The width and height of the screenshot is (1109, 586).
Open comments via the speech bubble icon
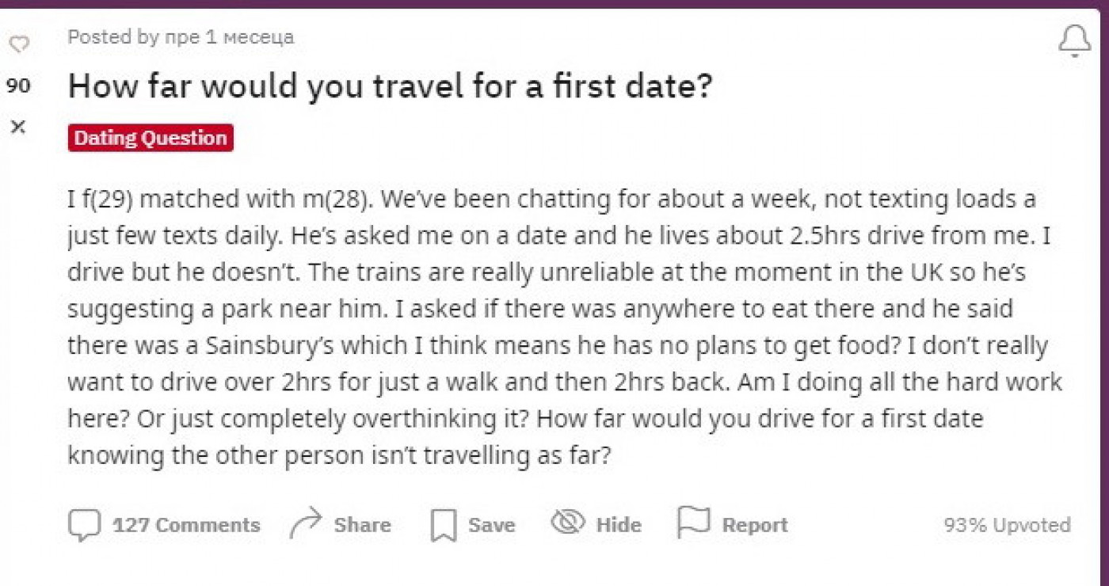(84, 525)
